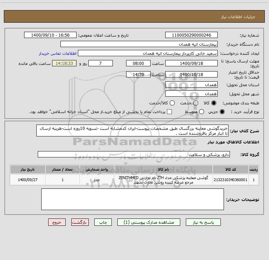Click the ردیف column header
Screen dimensions: 269x260
[x=254, y=169]
